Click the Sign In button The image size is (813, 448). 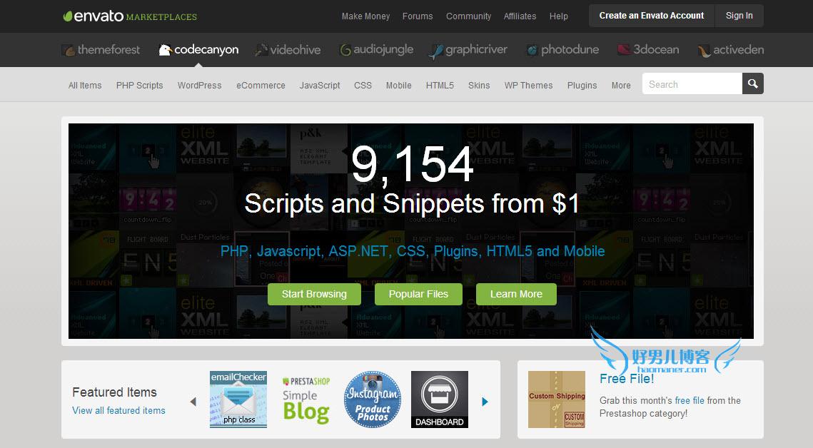pyautogui.click(x=739, y=16)
